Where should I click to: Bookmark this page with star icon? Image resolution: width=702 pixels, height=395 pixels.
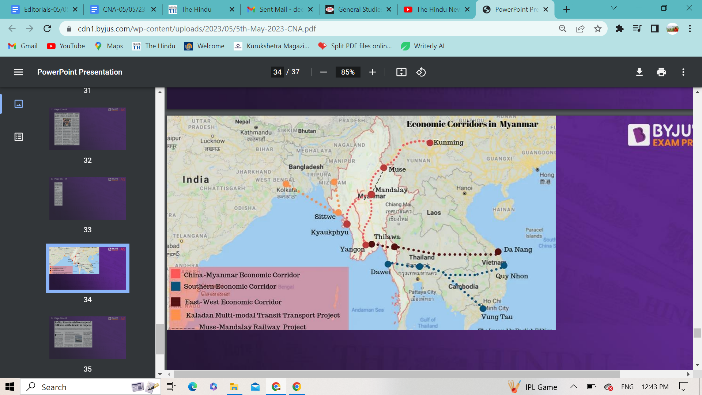597,29
